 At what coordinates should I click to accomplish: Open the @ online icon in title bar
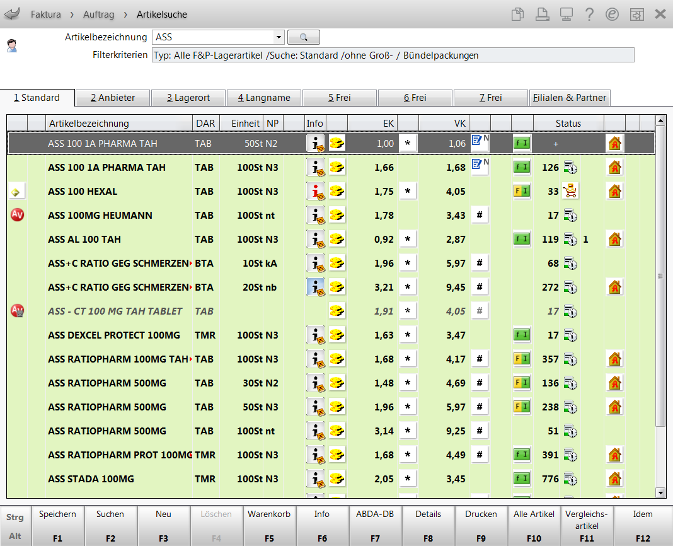click(x=612, y=14)
